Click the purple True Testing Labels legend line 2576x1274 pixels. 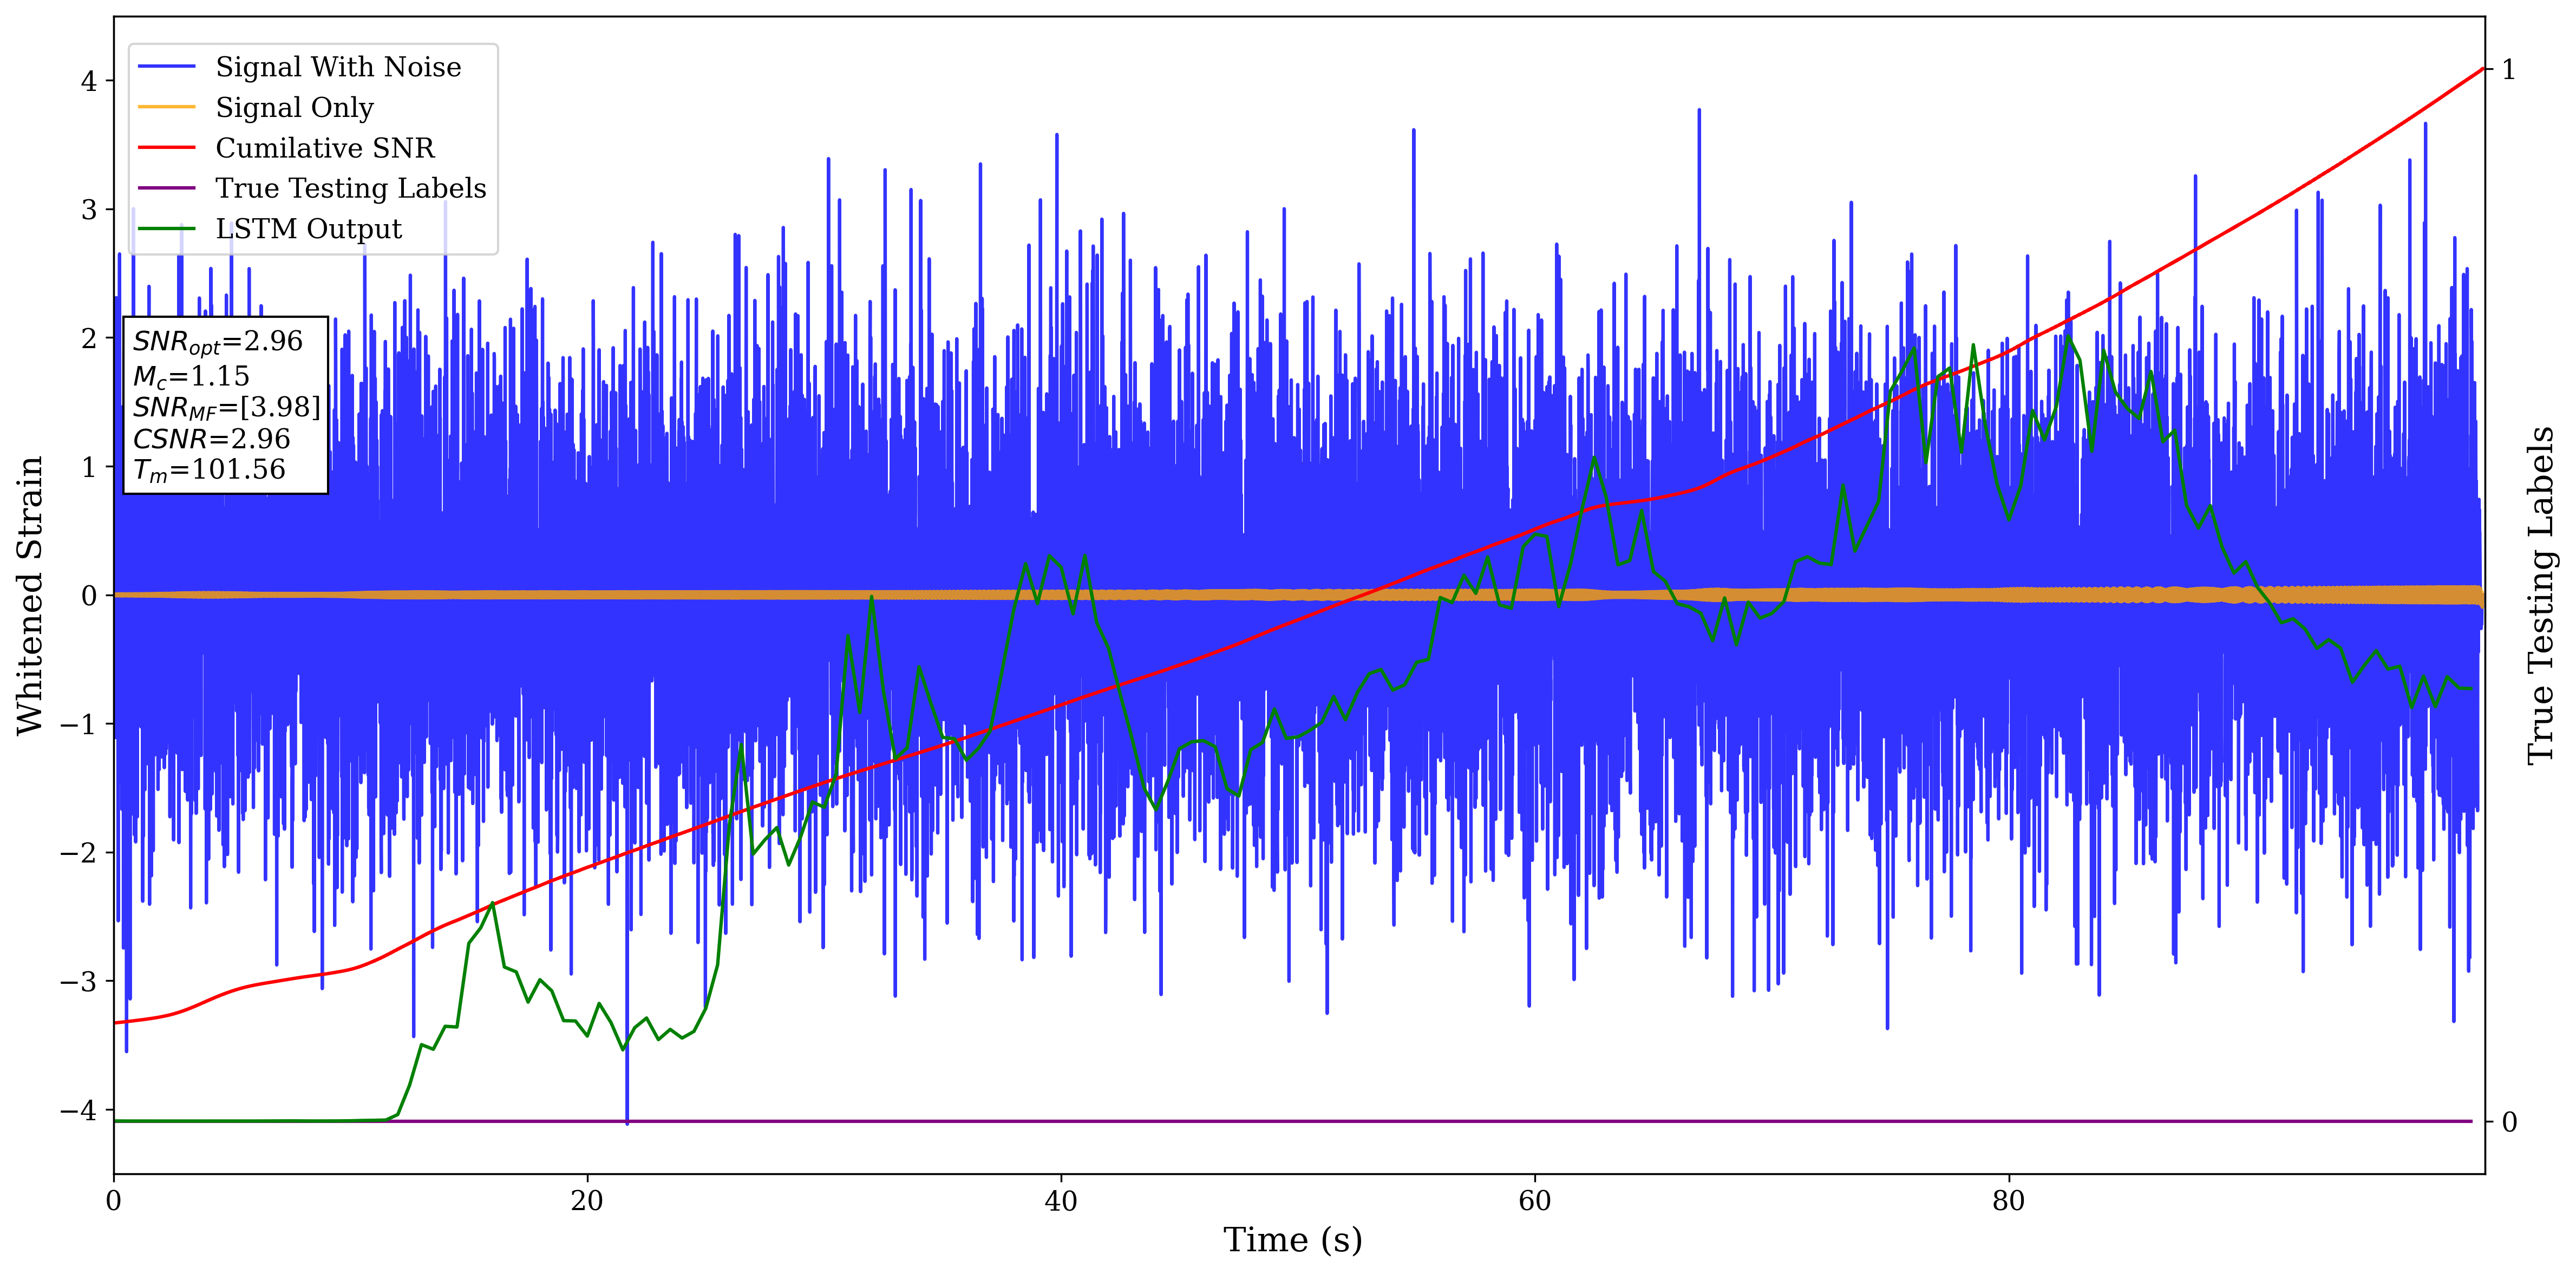click(166, 188)
